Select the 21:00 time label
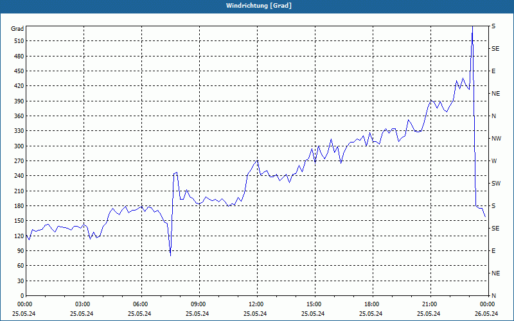 [x=430, y=304]
